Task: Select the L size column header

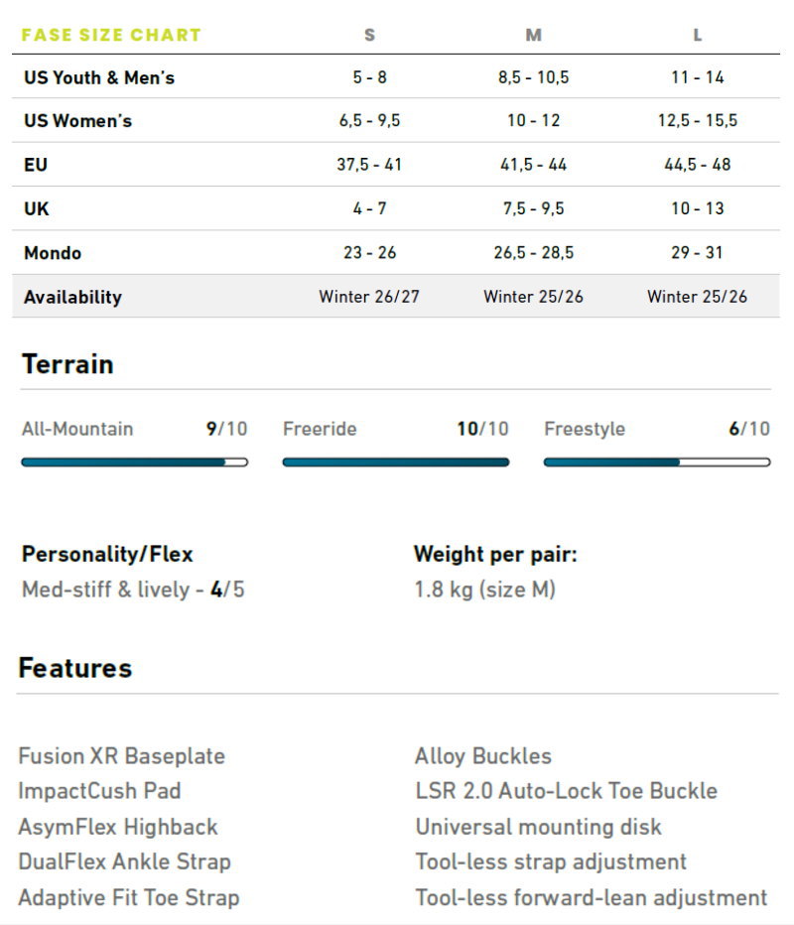Action: pos(698,35)
